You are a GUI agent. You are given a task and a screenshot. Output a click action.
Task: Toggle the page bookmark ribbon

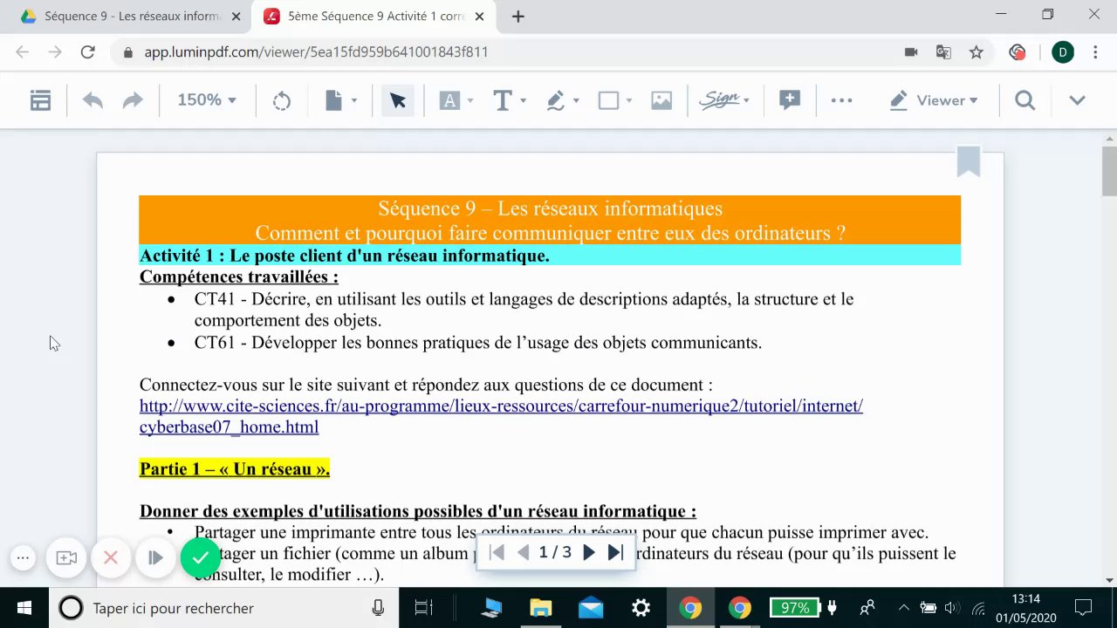(969, 161)
